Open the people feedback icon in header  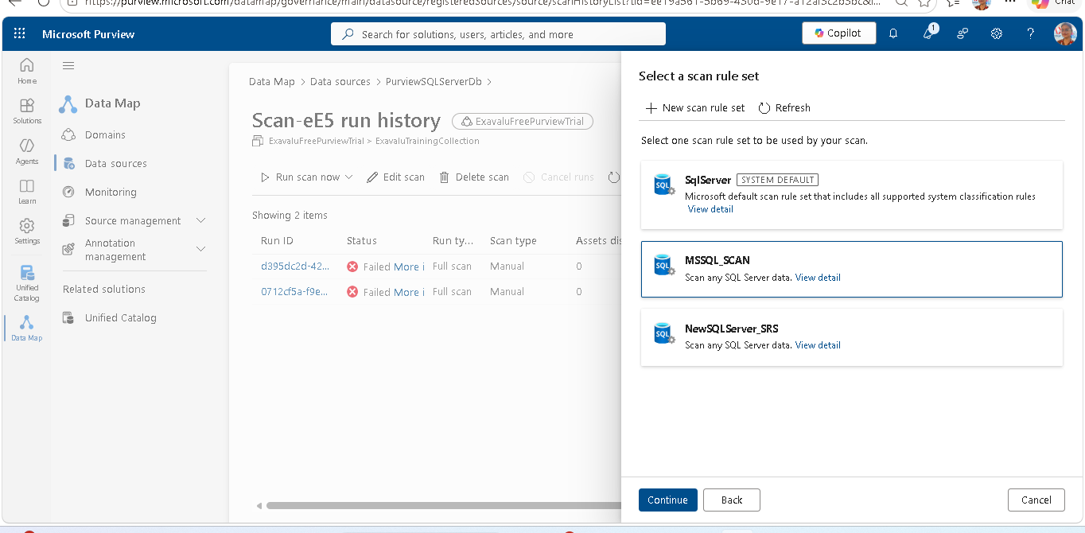tap(962, 33)
